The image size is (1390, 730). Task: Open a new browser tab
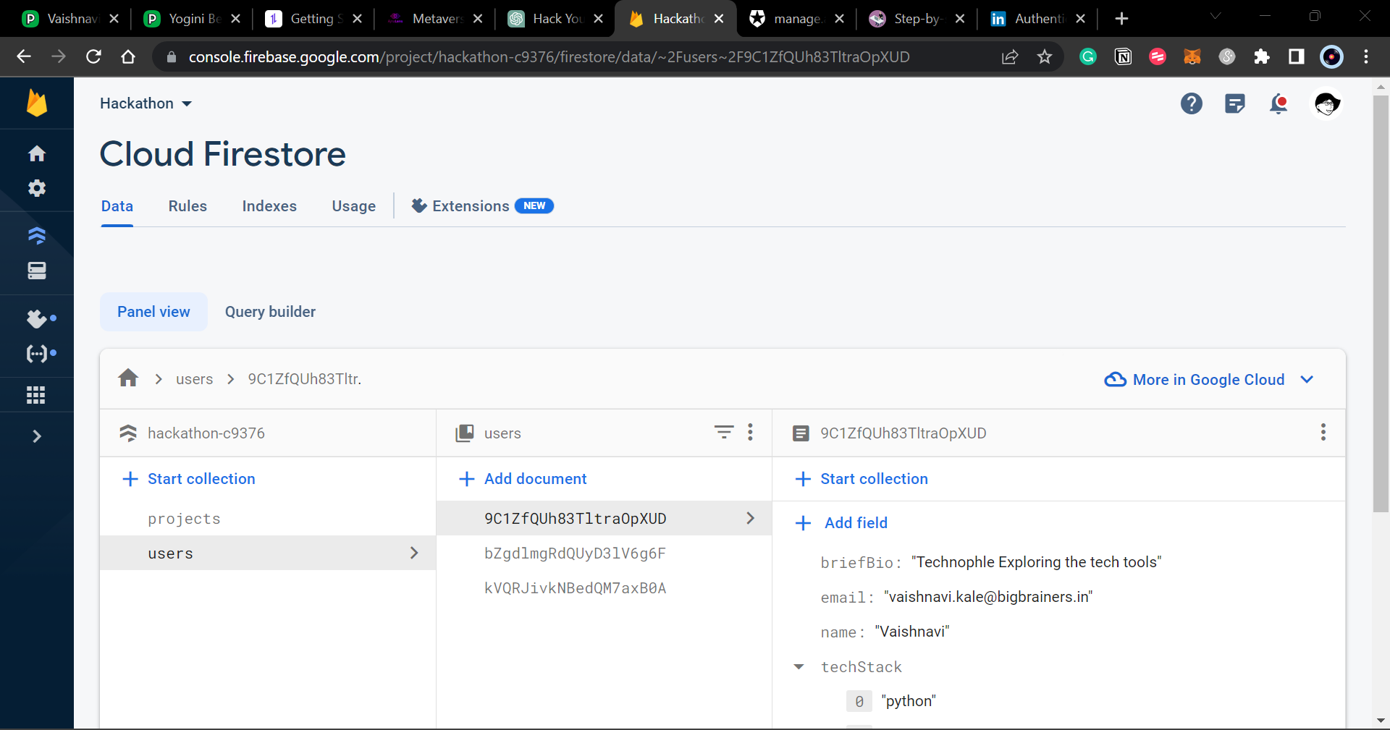1121,19
